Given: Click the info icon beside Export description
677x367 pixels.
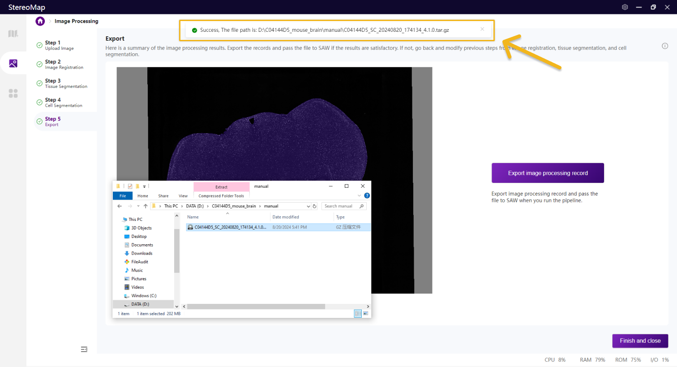Looking at the screenshot, I should point(665,46).
